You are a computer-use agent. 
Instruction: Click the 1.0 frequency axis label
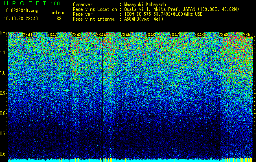(3, 73)
